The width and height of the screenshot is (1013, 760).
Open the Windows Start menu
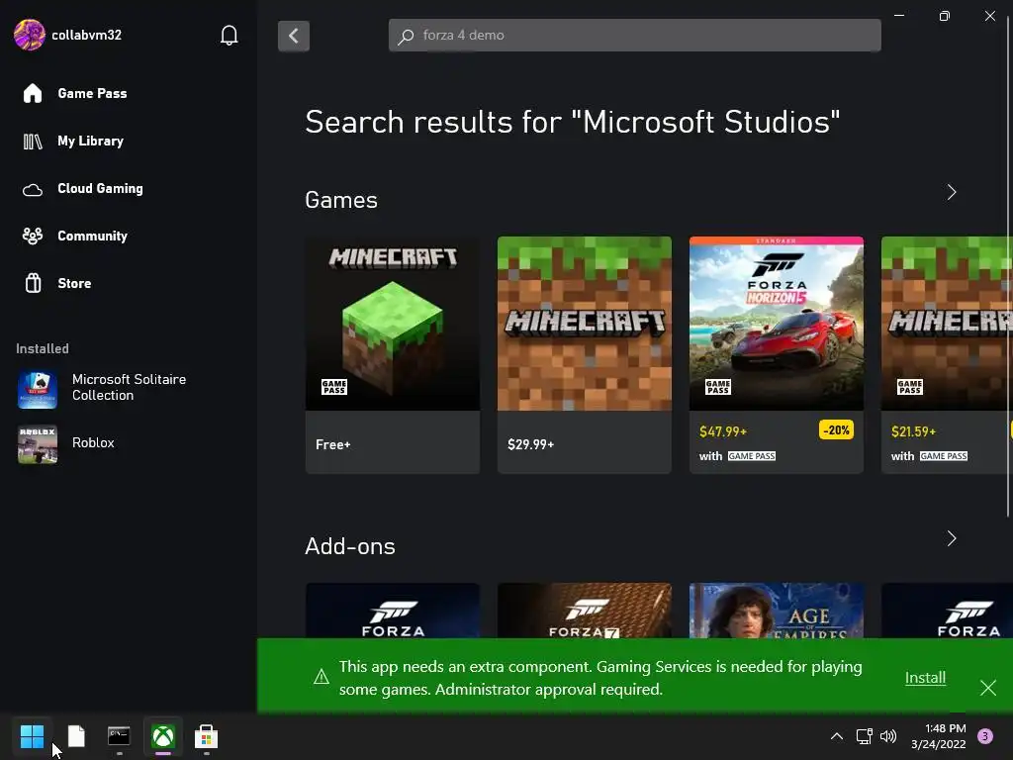tap(32, 736)
